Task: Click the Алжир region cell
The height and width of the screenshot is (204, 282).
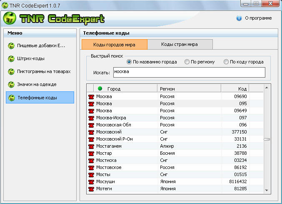Action: 167,146
